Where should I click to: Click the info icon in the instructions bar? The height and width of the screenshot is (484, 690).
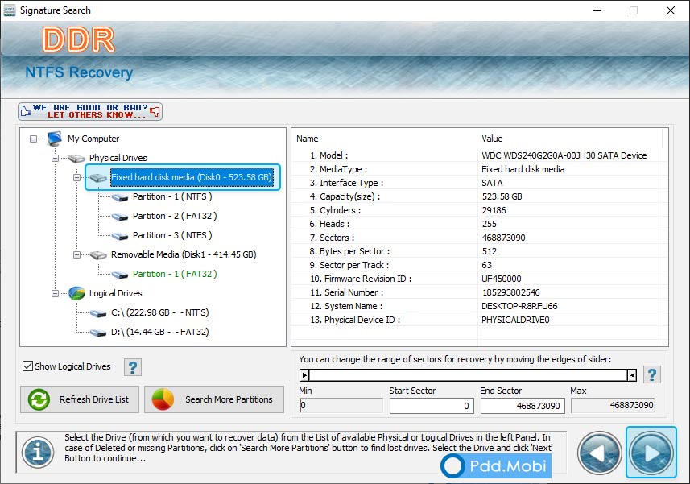[39, 453]
